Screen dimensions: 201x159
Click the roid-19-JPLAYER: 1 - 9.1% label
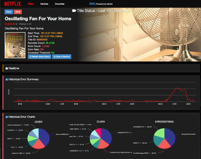coord(80,125)
